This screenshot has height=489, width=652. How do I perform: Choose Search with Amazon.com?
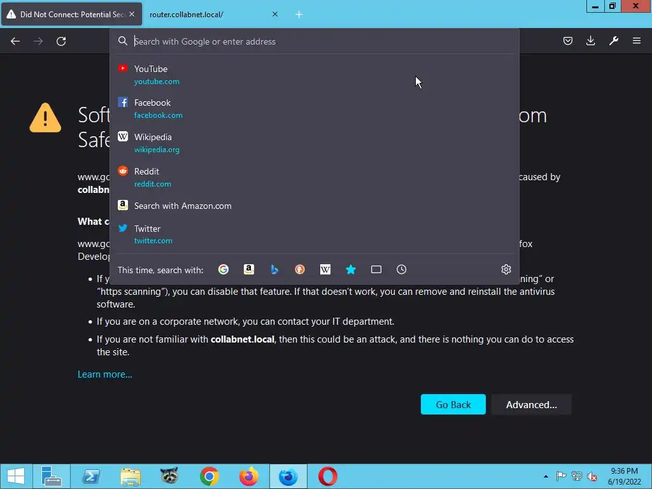(315, 206)
